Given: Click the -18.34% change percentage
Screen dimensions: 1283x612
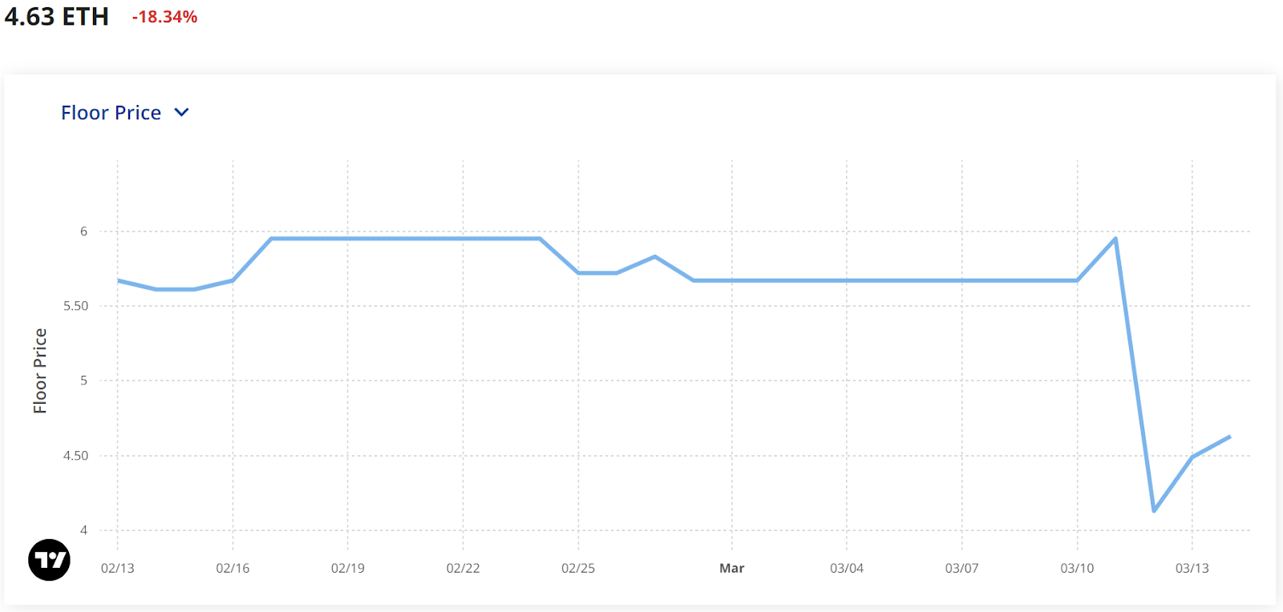Looking at the screenshot, I should pyautogui.click(x=164, y=17).
